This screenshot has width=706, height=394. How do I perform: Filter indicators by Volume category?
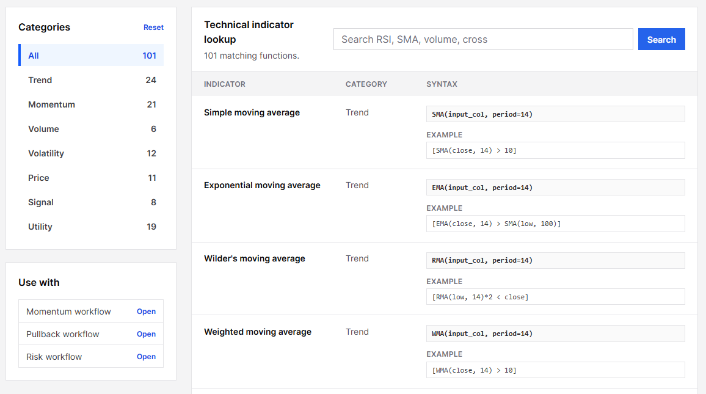pyautogui.click(x=91, y=129)
